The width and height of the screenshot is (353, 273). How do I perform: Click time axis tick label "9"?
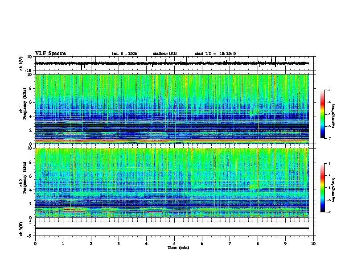coord(285,244)
